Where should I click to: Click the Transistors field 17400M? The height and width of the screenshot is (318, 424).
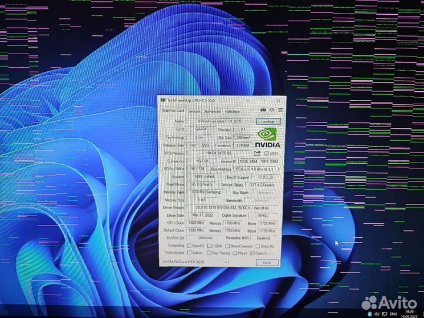tap(243, 145)
